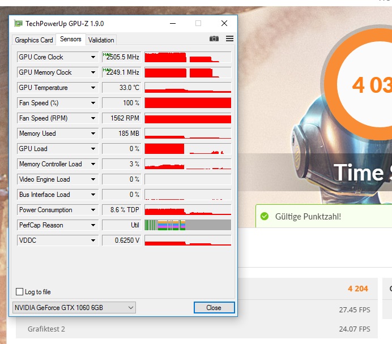Click the green check icon beside Gültige Punktzahl

(264, 216)
